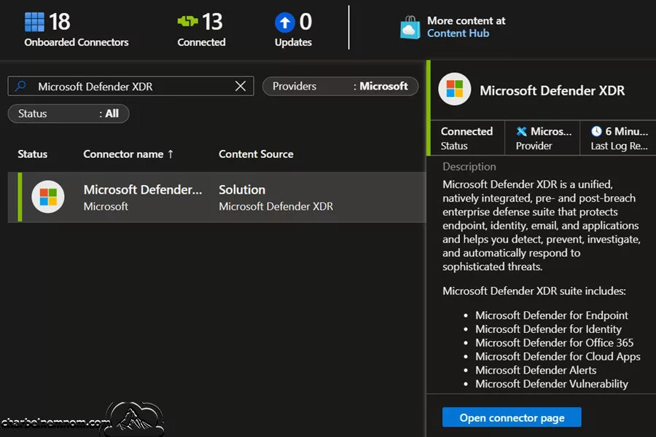The width and height of the screenshot is (656, 437).
Task: Click the green Connected plug icon
Action: coord(187,21)
